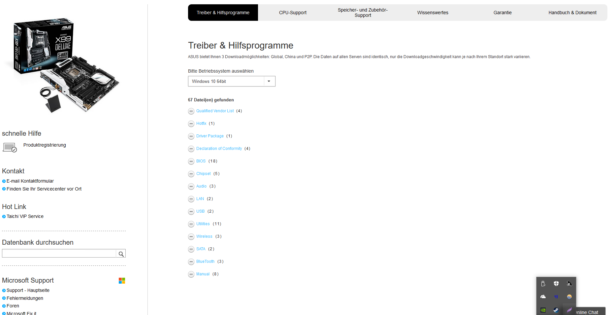Click the Produktregistrierung laptop icon
Viewport: 613px width, 315px height.
10,147
